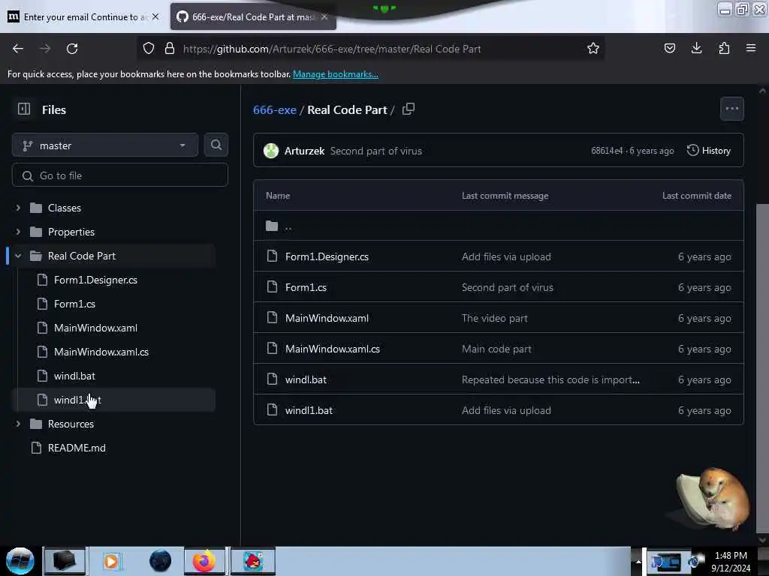The height and width of the screenshot is (576, 769).
Task: Open Firefox from the taskbar
Action: (x=204, y=561)
